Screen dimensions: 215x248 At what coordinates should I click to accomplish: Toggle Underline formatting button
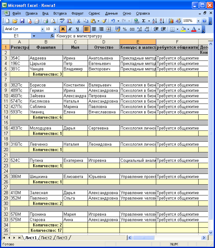(x=77, y=29)
